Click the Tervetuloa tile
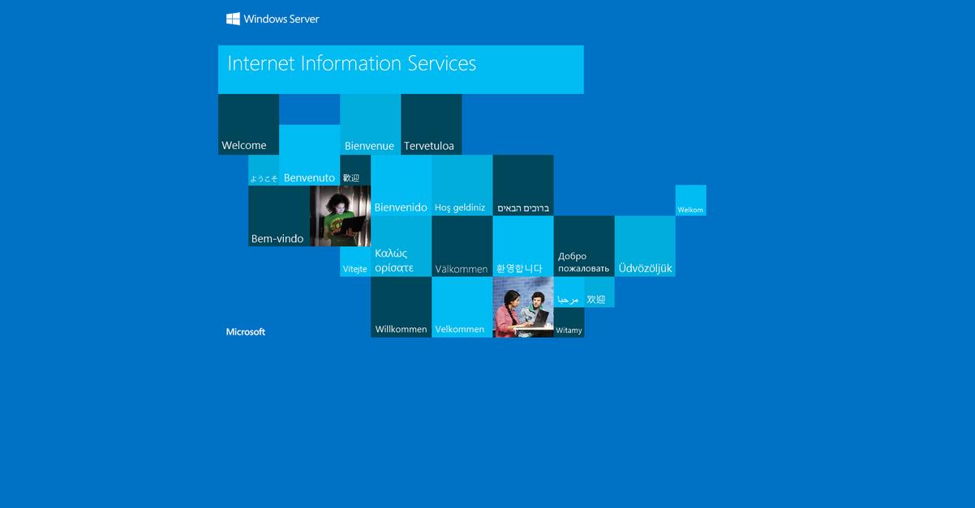This screenshot has height=508, width=975. [431, 124]
